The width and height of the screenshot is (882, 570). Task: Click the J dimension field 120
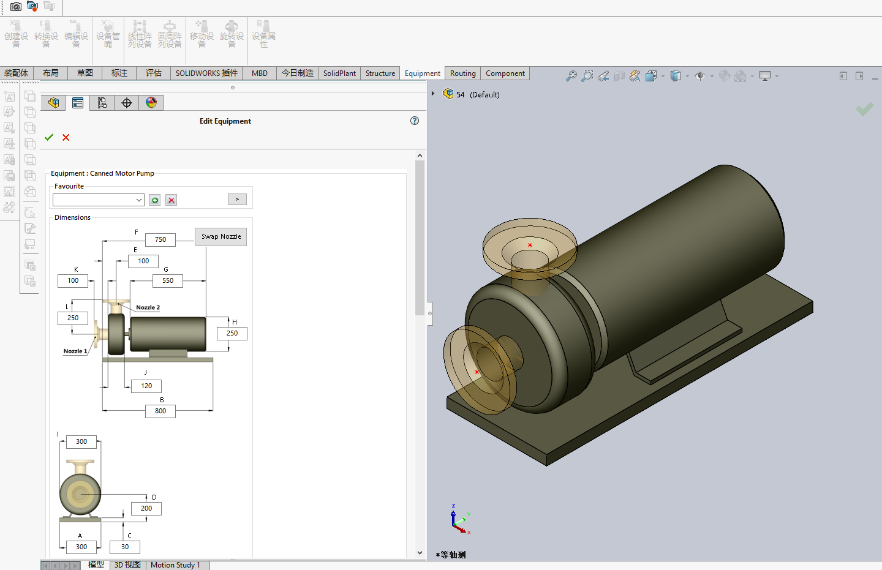coord(146,386)
